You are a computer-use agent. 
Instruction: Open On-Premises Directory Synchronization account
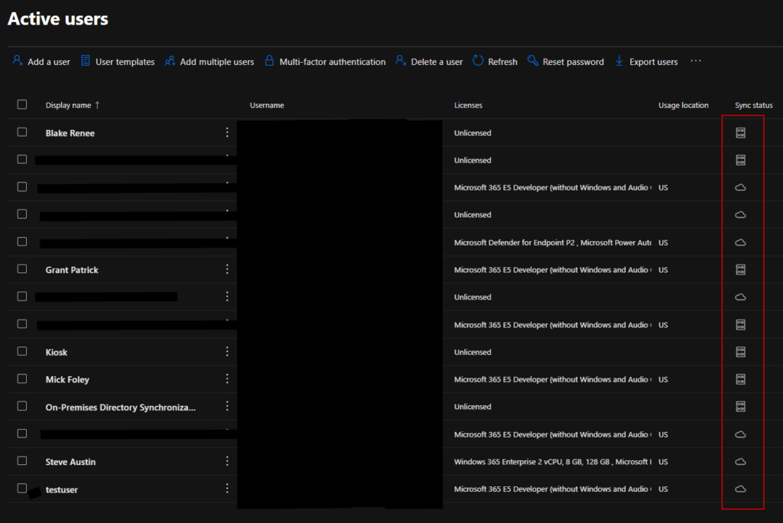click(120, 408)
